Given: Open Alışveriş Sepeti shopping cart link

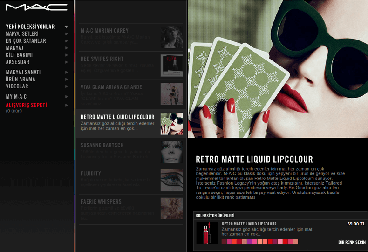Looking at the screenshot, I should (26, 105).
